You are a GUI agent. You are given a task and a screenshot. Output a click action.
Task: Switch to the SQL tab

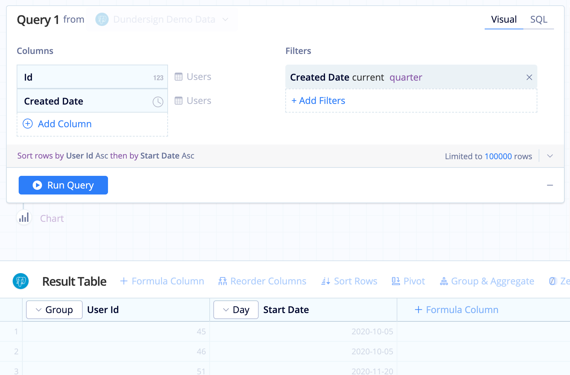(539, 19)
